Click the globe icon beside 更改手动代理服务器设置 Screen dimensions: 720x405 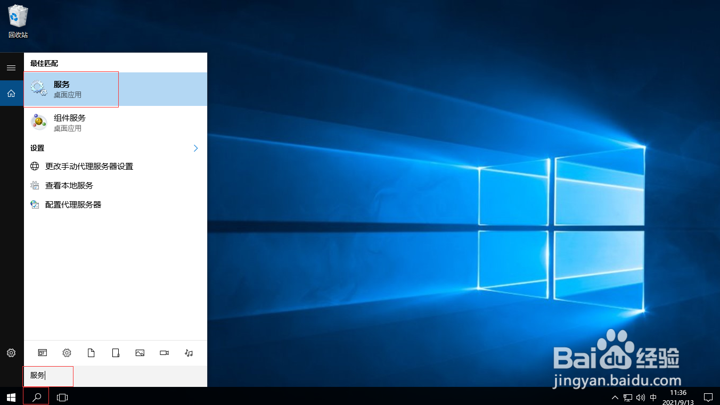click(x=35, y=166)
